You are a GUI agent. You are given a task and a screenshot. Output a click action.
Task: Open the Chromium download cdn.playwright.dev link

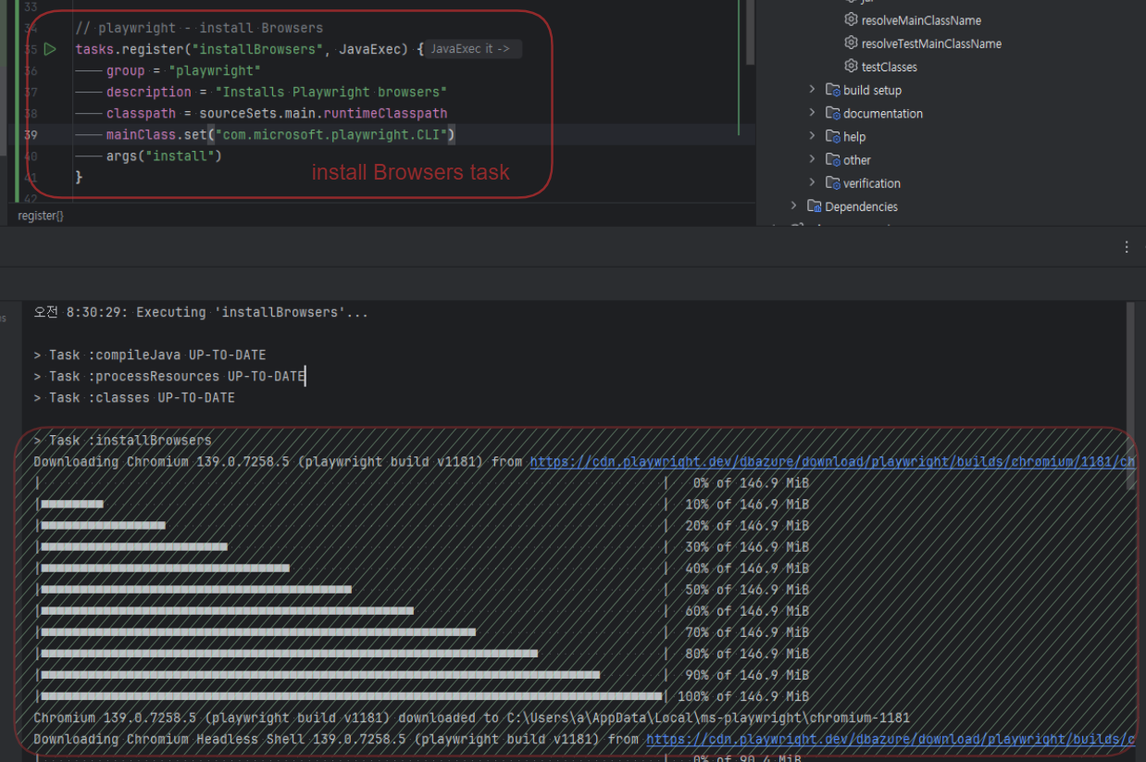pos(832,461)
